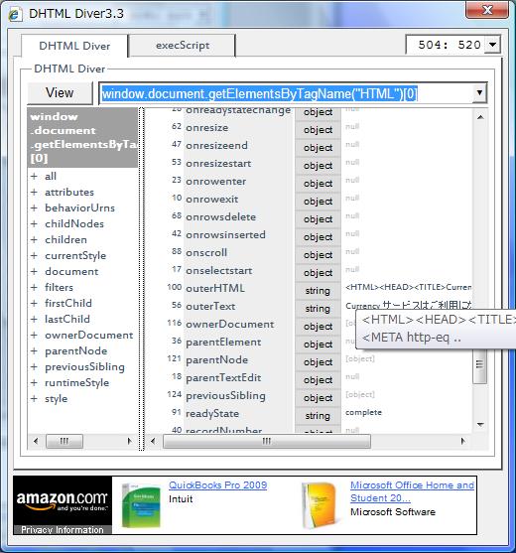Image resolution: width=516 pixels, height=553 pixels.
Task: Expand the runtimeStyle tree node
Action: pos(34,382)
